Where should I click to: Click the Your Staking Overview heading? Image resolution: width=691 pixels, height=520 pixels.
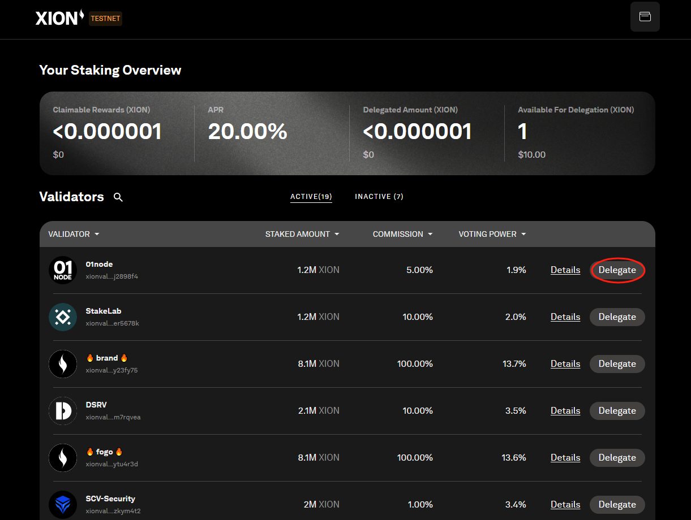click(110, 71)
